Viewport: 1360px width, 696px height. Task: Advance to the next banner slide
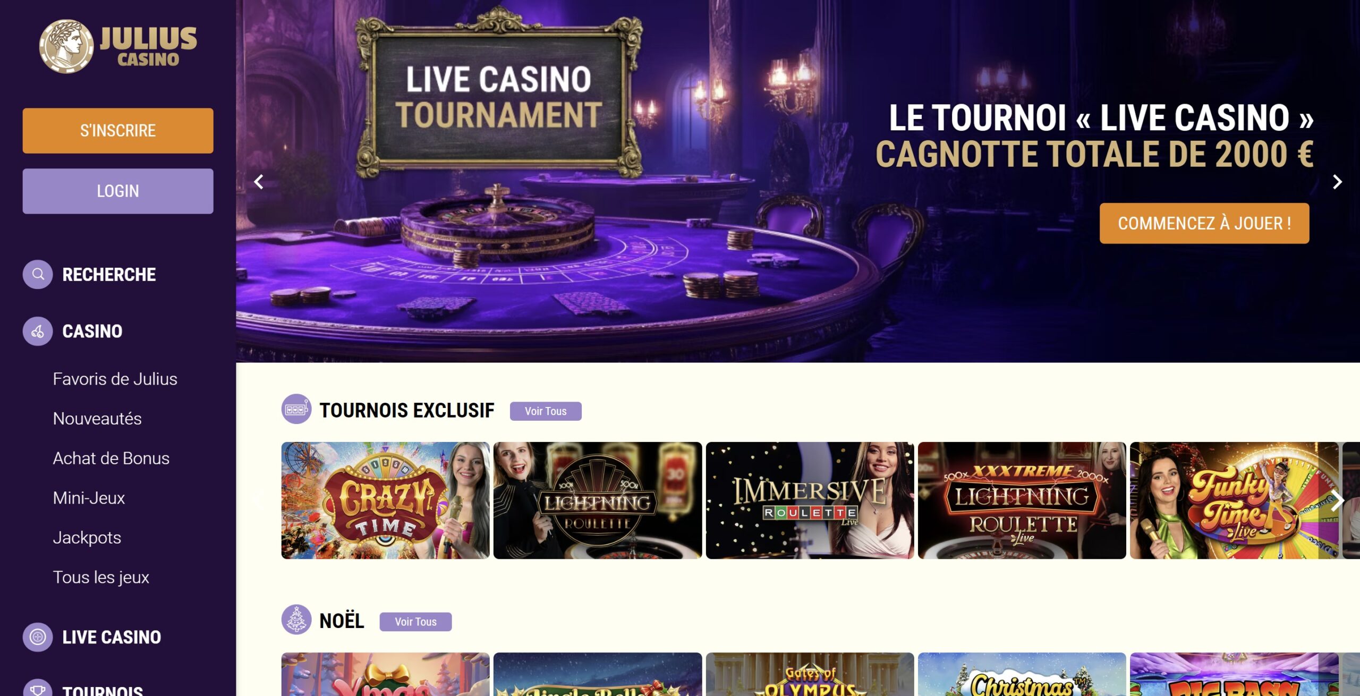[x=1337, y=182]
